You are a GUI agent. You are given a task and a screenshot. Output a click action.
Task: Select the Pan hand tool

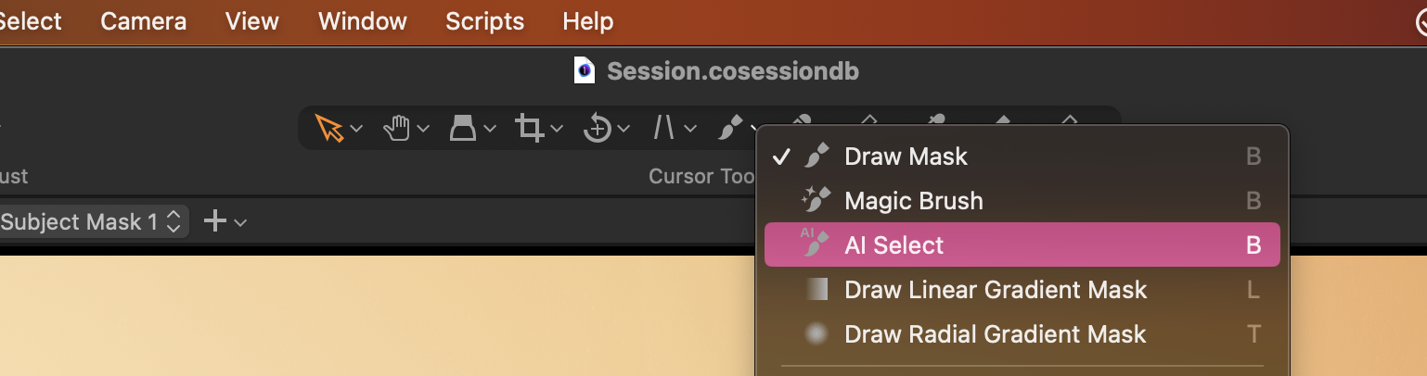click(397, 128)
